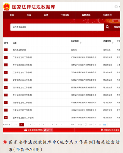
Task: Click 广东省人民代表大会常务委员会 cell
Action: pyautogui.click(x=84, y=57)
